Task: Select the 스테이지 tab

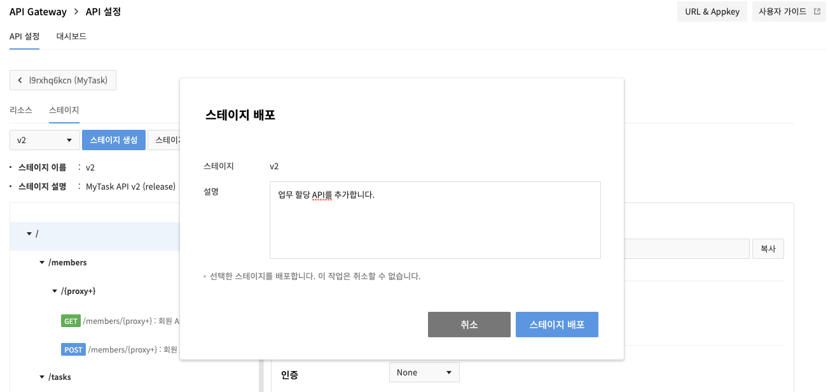Action: [x=64, y=110]
